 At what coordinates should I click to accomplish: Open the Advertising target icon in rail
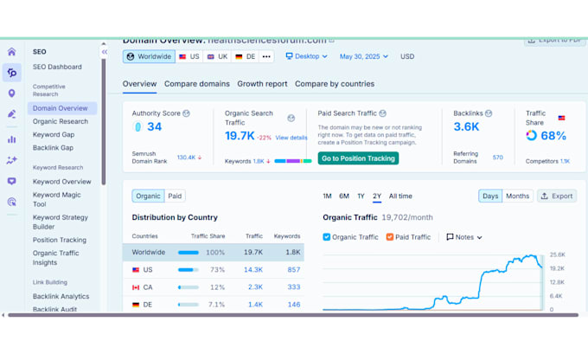pos(11,202)
